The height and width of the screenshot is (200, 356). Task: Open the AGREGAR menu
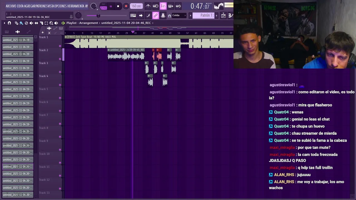(x=30, y=6)
